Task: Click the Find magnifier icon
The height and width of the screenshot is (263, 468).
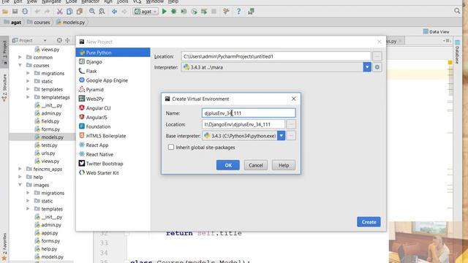Action: [x=92, y=12]
